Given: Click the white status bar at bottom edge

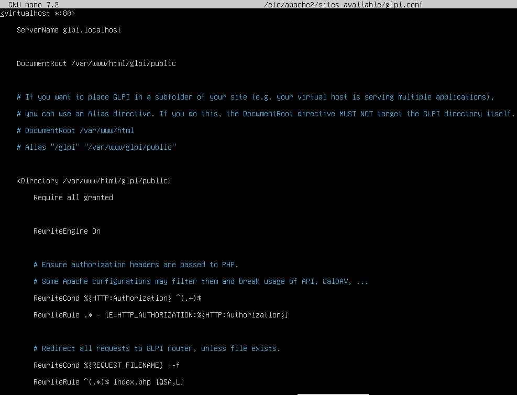Looking at the screenshot, I should 333,393.
